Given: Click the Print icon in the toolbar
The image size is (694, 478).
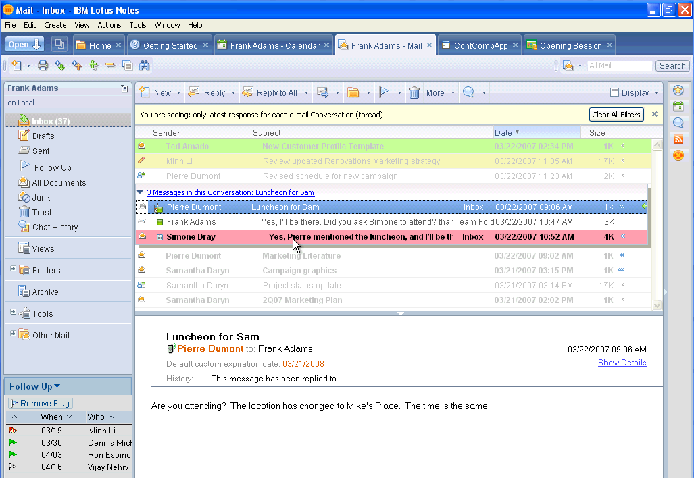Looking at the screenshot, I should tap(43, 65).
